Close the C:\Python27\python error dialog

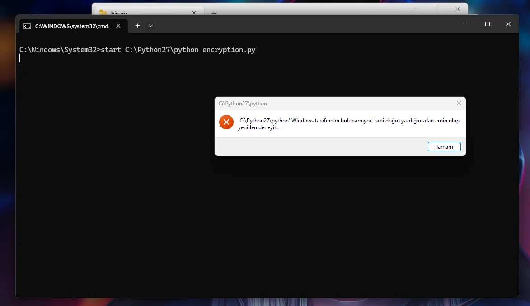pyautogui.click(x=459, y=103)
